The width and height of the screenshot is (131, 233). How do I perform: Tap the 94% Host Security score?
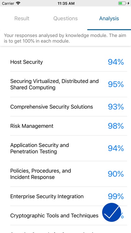[116, 62]
